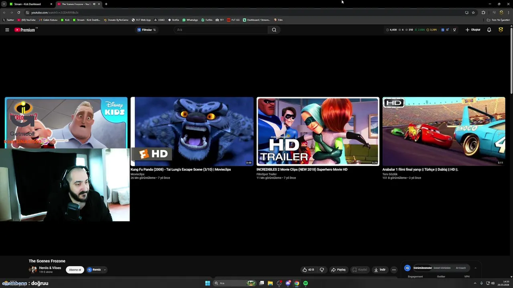Open Movieclips channel name link
The image size is (513, 288).
pyautogui.click(x=137, y=174)
